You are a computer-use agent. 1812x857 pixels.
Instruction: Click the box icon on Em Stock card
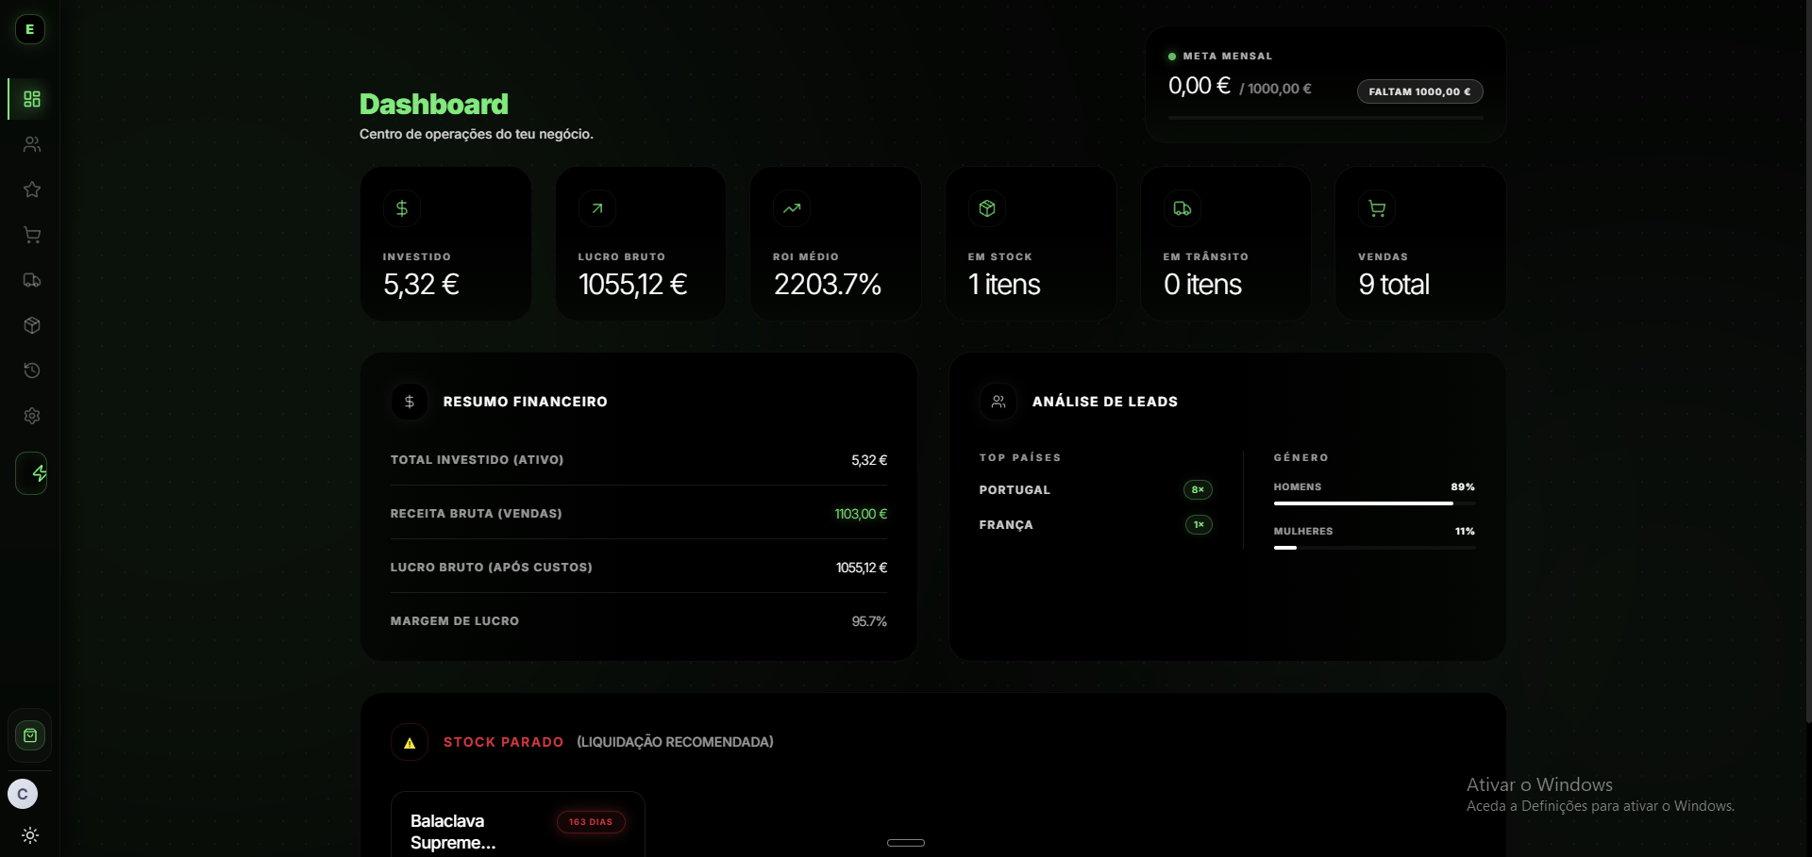[987, 208]
